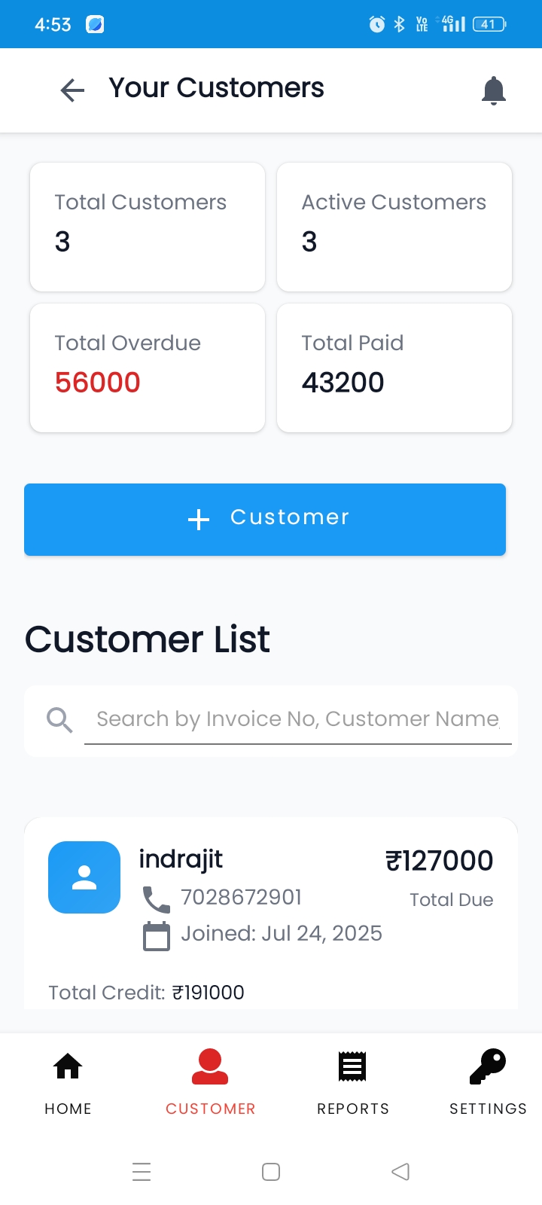
Task: Open the Active Customers card
Action: (x=394, y=227)
